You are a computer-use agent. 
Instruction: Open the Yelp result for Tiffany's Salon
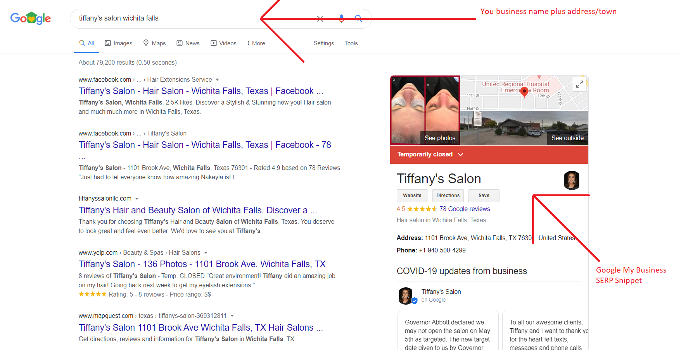pos(202,264)
